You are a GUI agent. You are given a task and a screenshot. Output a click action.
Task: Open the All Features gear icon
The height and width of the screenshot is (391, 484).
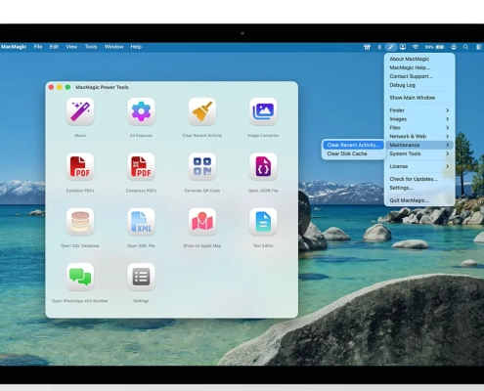click(141, 111)
